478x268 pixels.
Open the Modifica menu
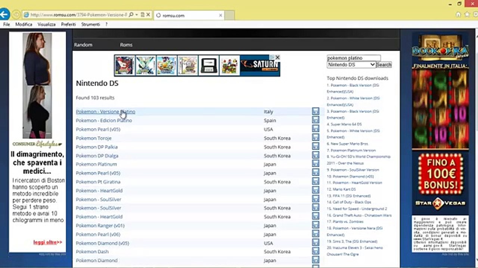pyautogui.click(x=24, y=24)
